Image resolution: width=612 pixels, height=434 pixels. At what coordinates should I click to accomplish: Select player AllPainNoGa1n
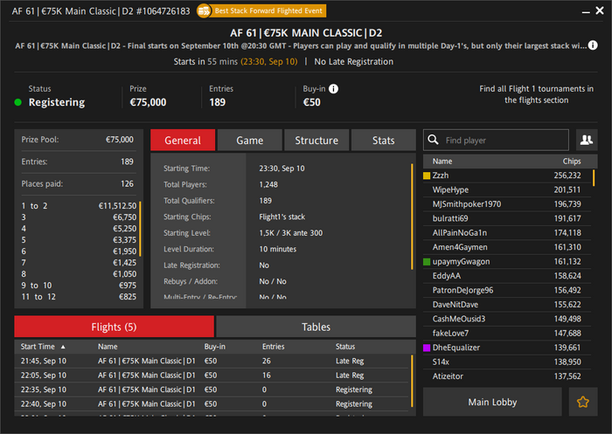507,233
